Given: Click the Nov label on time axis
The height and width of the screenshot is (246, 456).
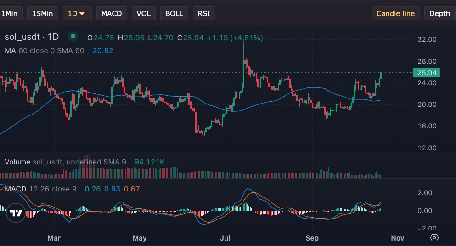Looking at the screenshot, I should (398, 238).
